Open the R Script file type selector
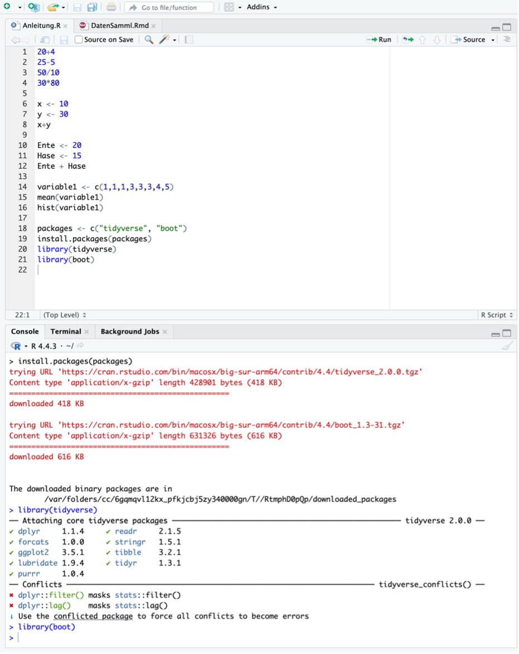 (x=496, y=315)
